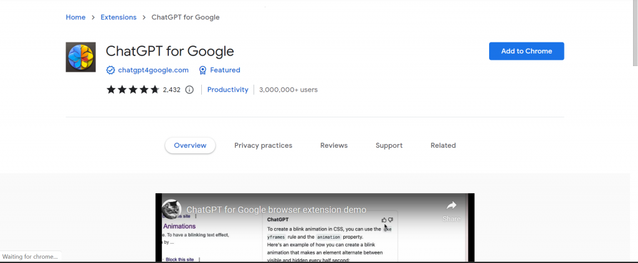
Task: Click the 2,432 ratings count
Action: [x=172, y=90]
